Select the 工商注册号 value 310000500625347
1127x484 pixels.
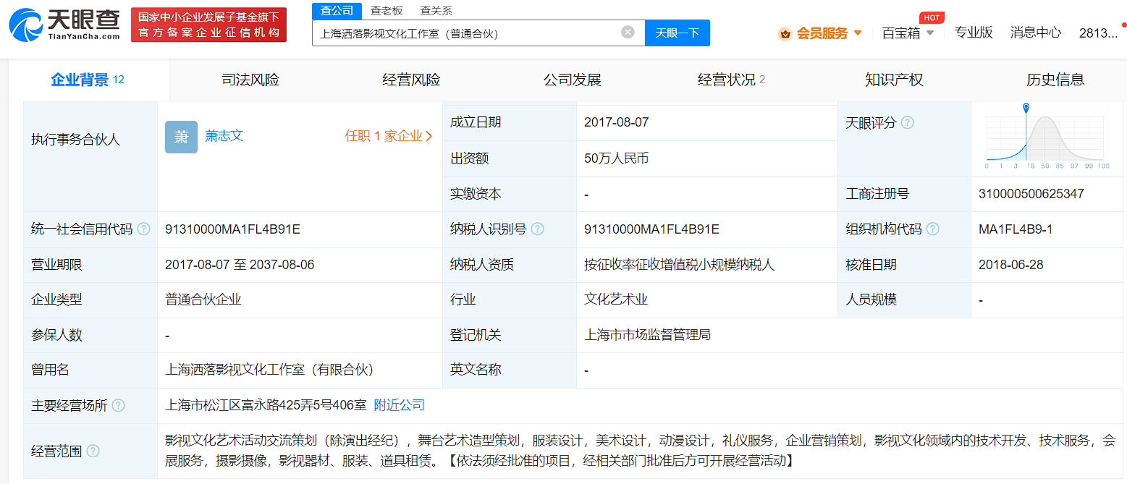[x=1031, y=194]
